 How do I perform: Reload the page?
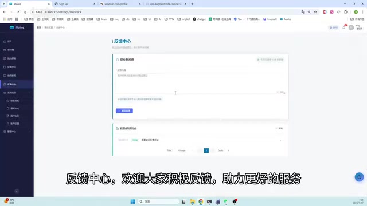pyautogui.click(x=18, y=12)
